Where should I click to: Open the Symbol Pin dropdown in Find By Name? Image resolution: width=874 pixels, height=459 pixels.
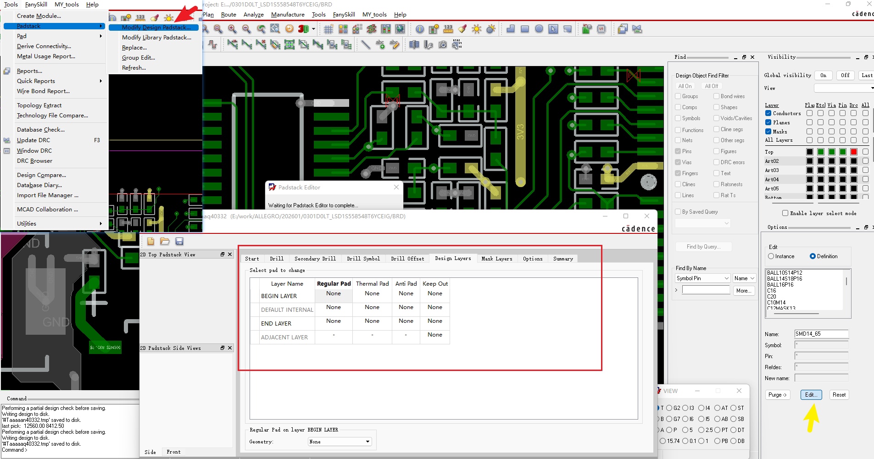click(702, 278)
